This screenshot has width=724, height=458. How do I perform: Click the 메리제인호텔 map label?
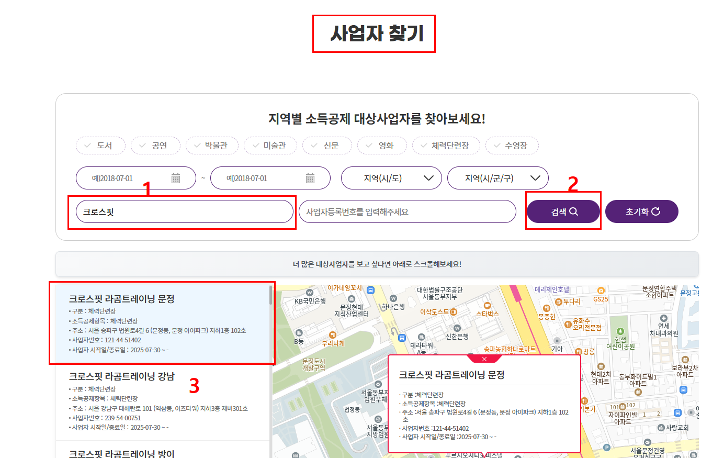coord(552,289)
